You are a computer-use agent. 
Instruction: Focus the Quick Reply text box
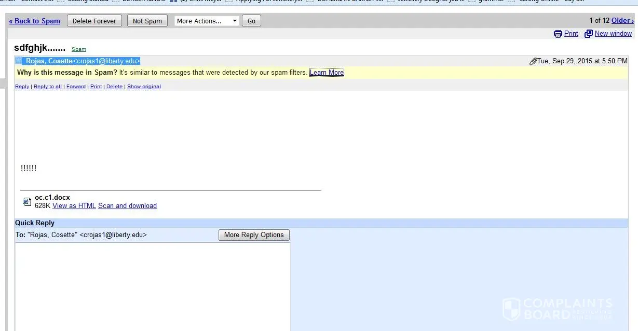pos(152,285)
